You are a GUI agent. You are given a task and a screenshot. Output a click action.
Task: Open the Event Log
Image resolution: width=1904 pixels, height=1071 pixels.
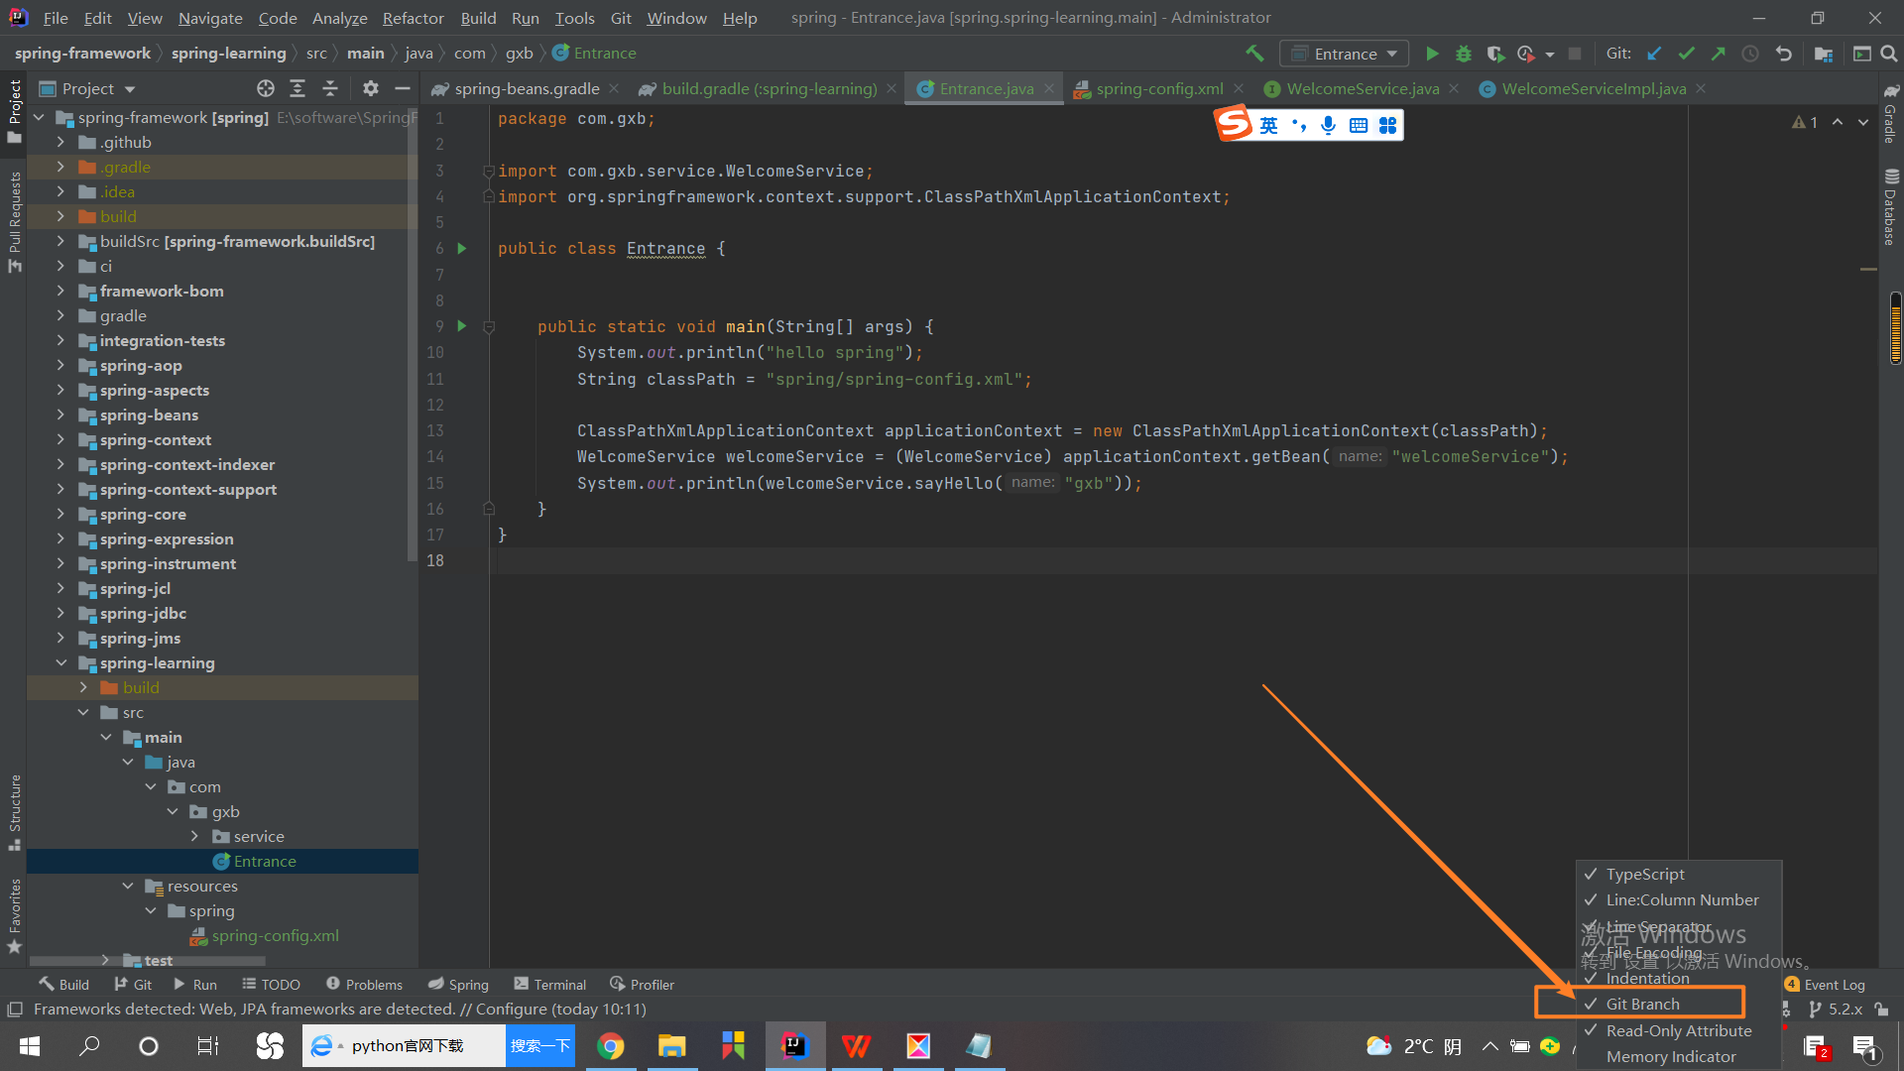[1825, 985]
